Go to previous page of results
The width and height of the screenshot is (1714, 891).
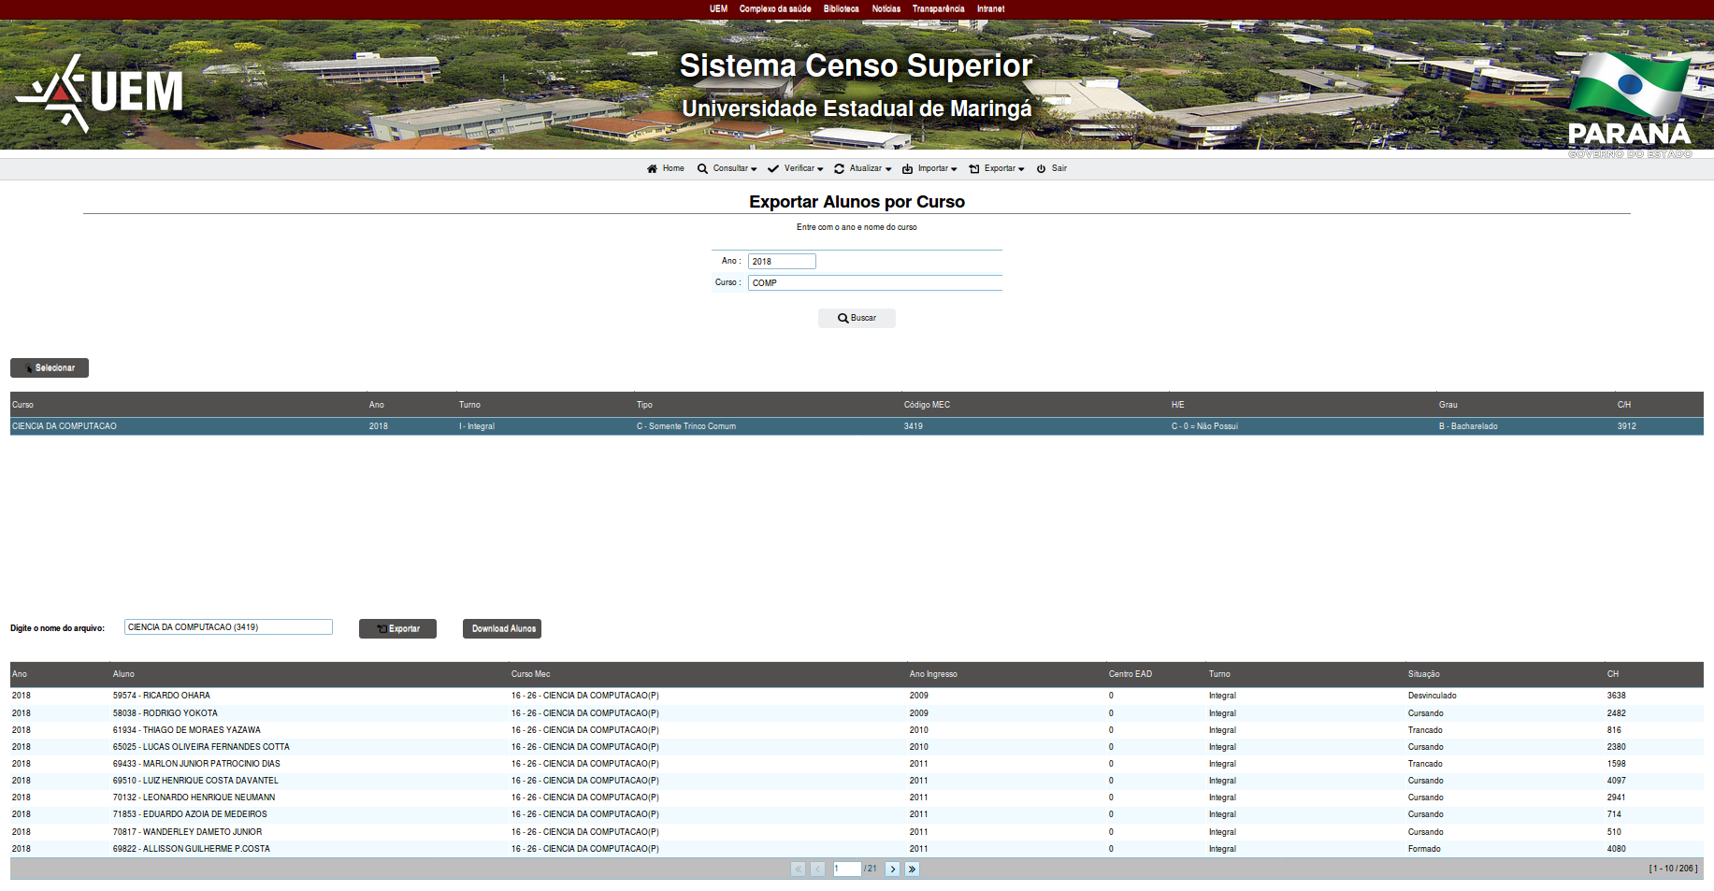pos(817,869)
